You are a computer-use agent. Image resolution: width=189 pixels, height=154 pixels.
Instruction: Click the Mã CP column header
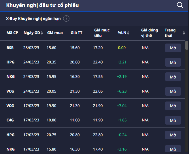point(12,33)
